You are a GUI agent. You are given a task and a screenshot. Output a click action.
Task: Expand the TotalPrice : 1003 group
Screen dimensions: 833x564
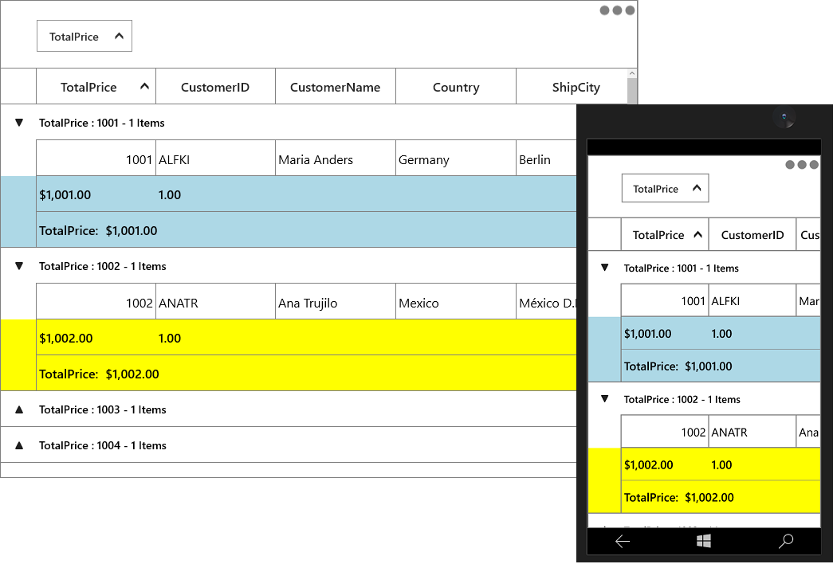[x=19, y=409]
